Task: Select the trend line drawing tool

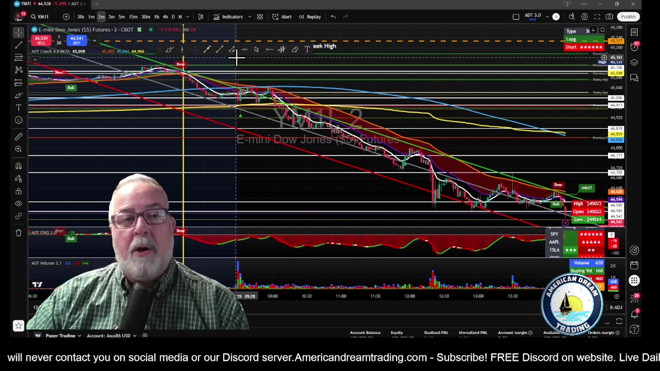Action: pyautogui.click(x=19, y=45)
